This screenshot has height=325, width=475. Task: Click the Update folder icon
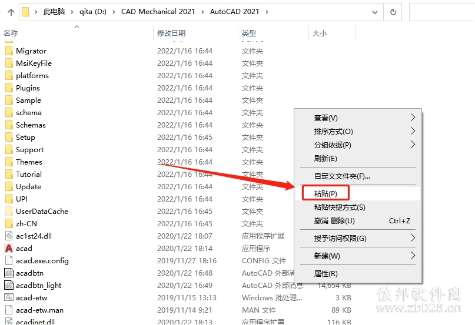click(9, 187)
